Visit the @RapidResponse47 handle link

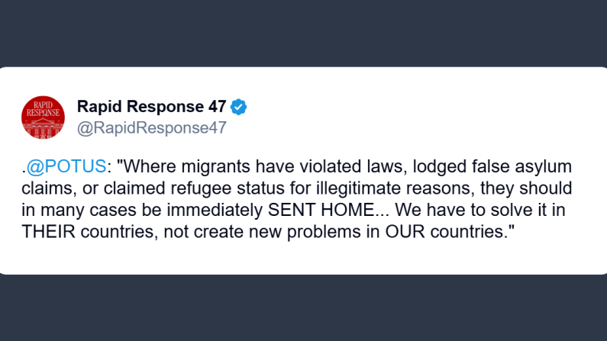pyautogui.click(x=152, y=127)
